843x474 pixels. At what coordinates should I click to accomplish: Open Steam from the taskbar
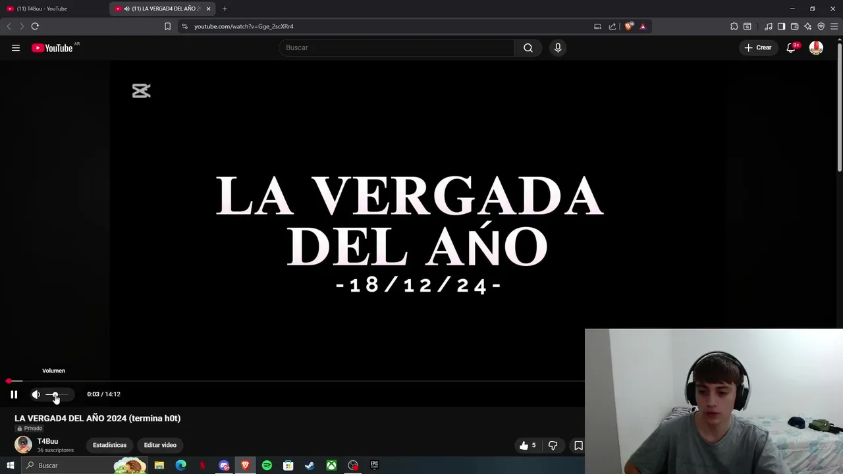coord(310,465)
